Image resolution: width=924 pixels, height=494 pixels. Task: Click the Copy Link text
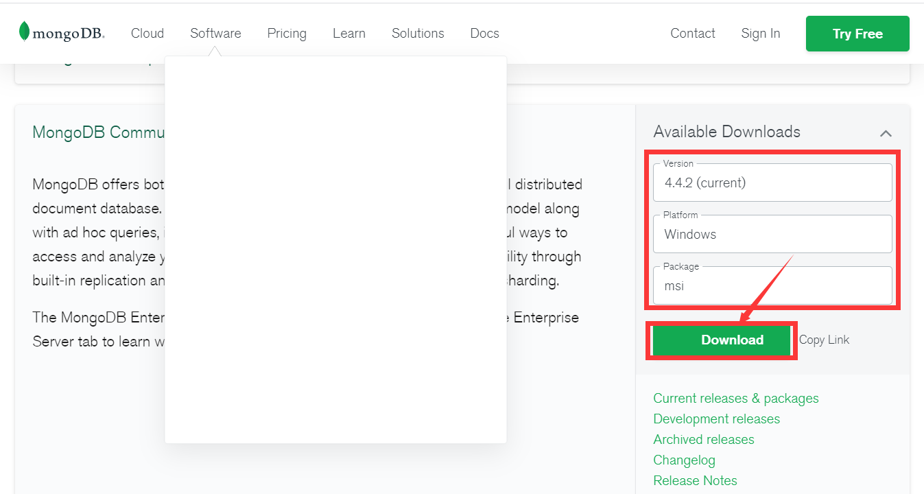click(824, 340)
